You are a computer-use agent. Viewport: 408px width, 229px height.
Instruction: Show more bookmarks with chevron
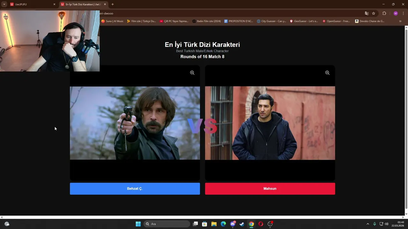[x=400, y=21]
